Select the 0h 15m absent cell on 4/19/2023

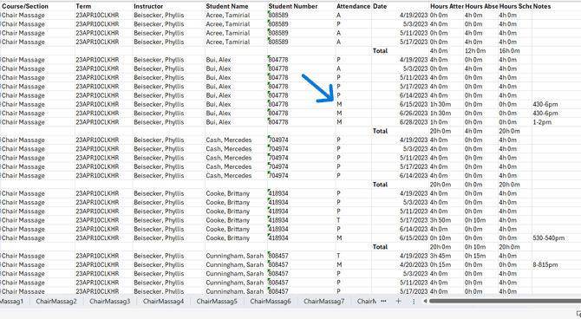(x=481, y=256)
